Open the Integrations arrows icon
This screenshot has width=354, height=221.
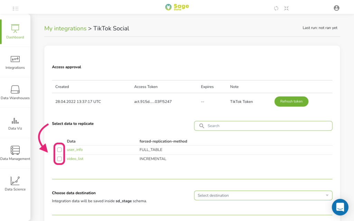point(15,59)
